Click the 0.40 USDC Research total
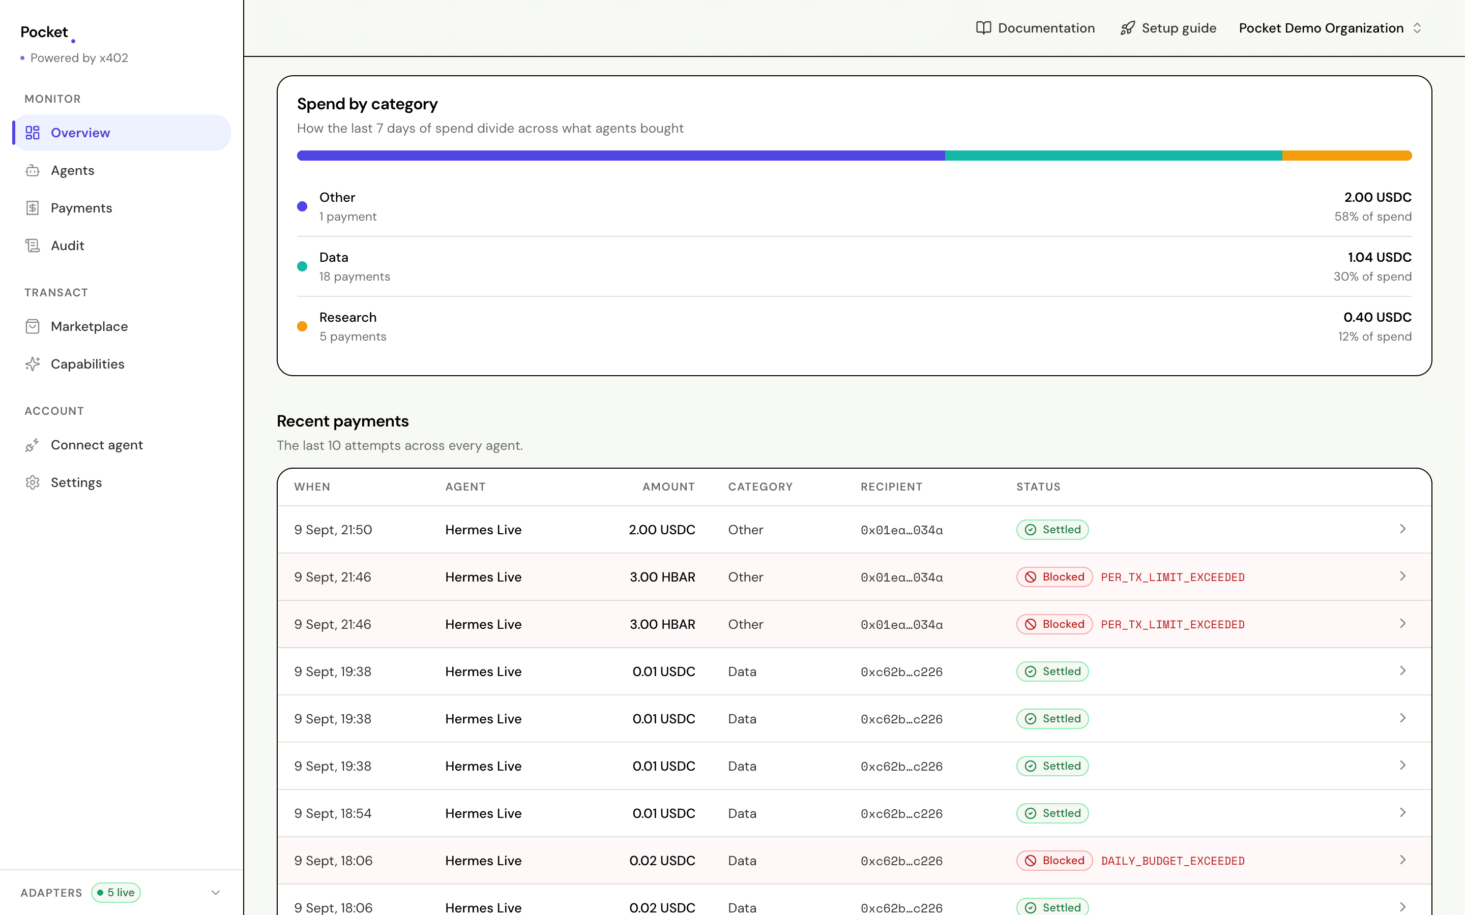Image resolution: width=1465 pixels, height=915 pixels. (1378, 317)
